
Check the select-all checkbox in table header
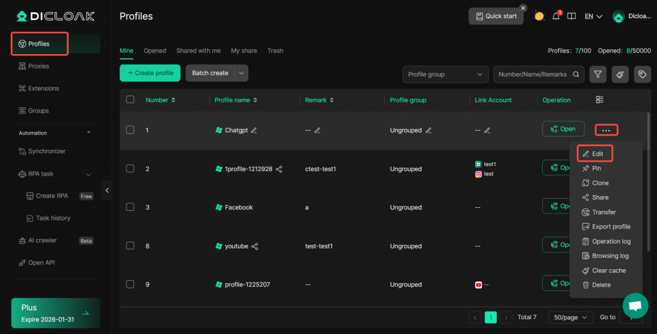point(130,100)
